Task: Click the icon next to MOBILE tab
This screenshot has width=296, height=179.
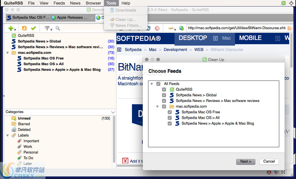Action: (x=278, y=39)
